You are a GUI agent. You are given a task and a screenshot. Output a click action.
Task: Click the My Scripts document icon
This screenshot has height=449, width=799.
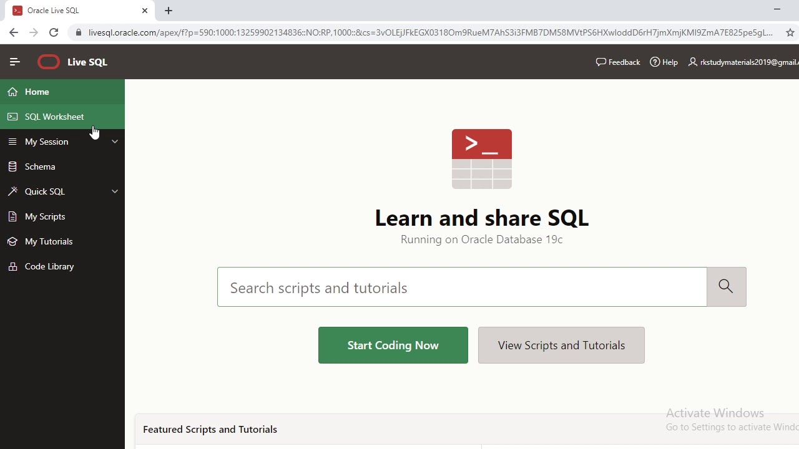12,216
